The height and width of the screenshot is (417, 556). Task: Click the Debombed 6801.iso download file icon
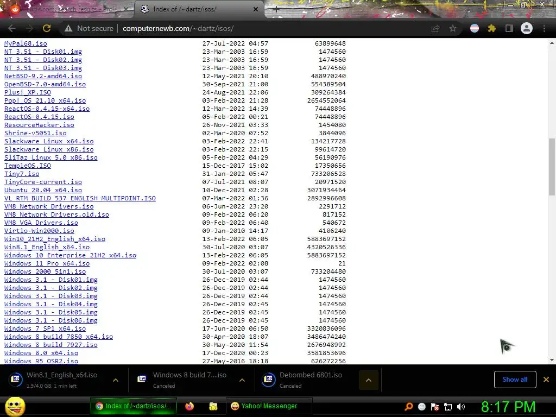(x=269, y=378)
